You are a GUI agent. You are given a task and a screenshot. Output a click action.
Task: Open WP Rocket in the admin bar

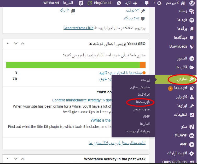[51, 3]
